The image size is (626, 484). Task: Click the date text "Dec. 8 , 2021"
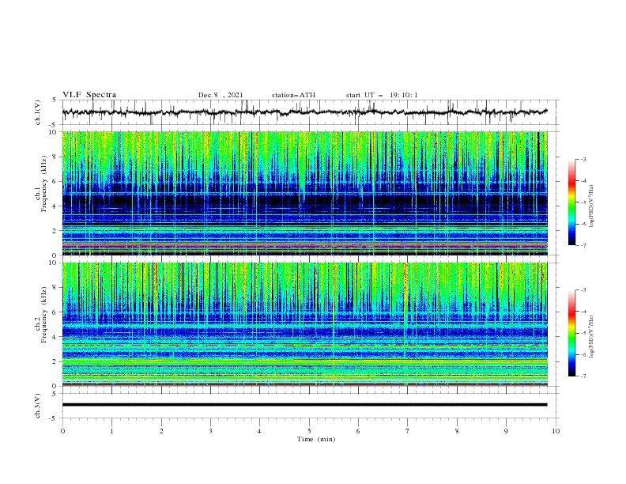[x=221, y=95]
